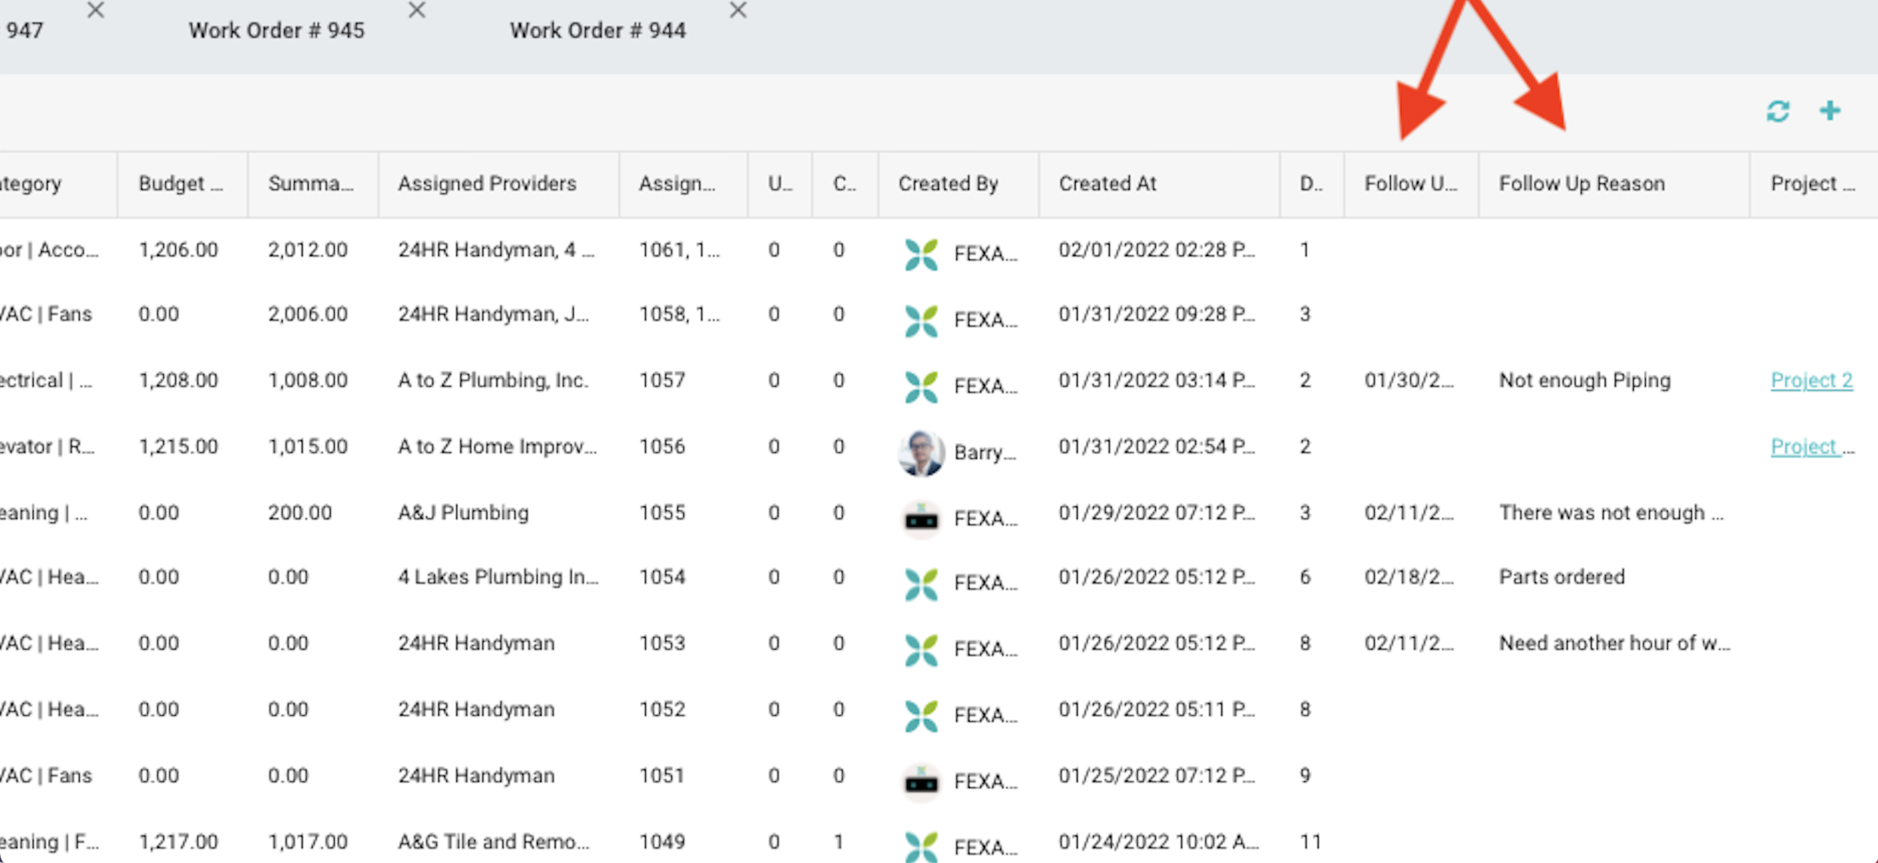Close the Work Order # 945 tab
The image size is (1878, 863).
[x=417, y=10]
